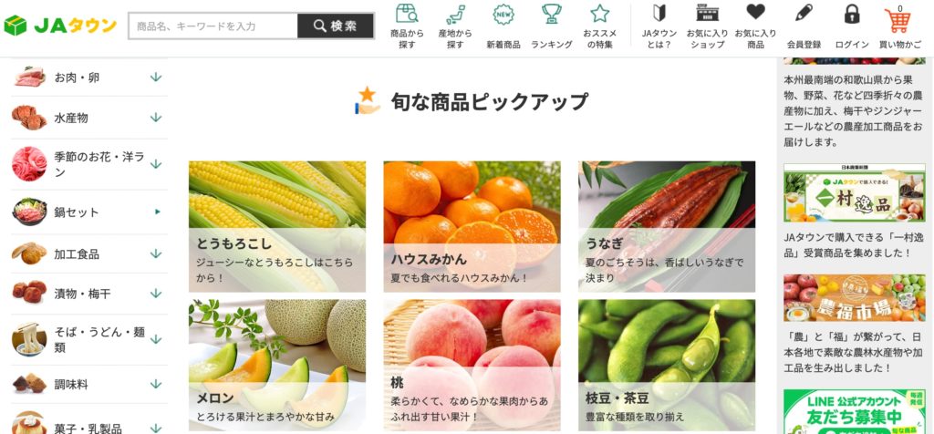Expand the 加工食品 category arrow
This screenshot has height=434, width=934.
click(156, 253)
